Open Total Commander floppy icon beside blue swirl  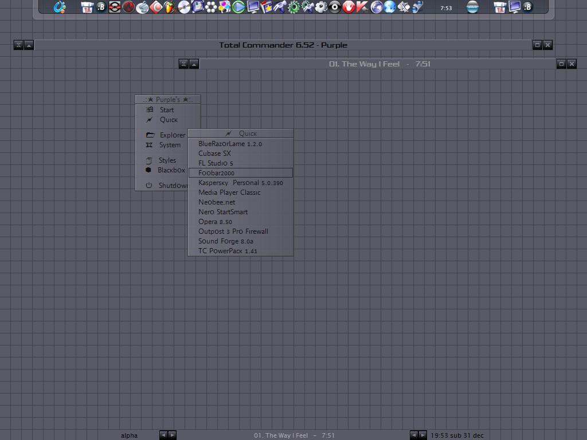pos(87,7)
